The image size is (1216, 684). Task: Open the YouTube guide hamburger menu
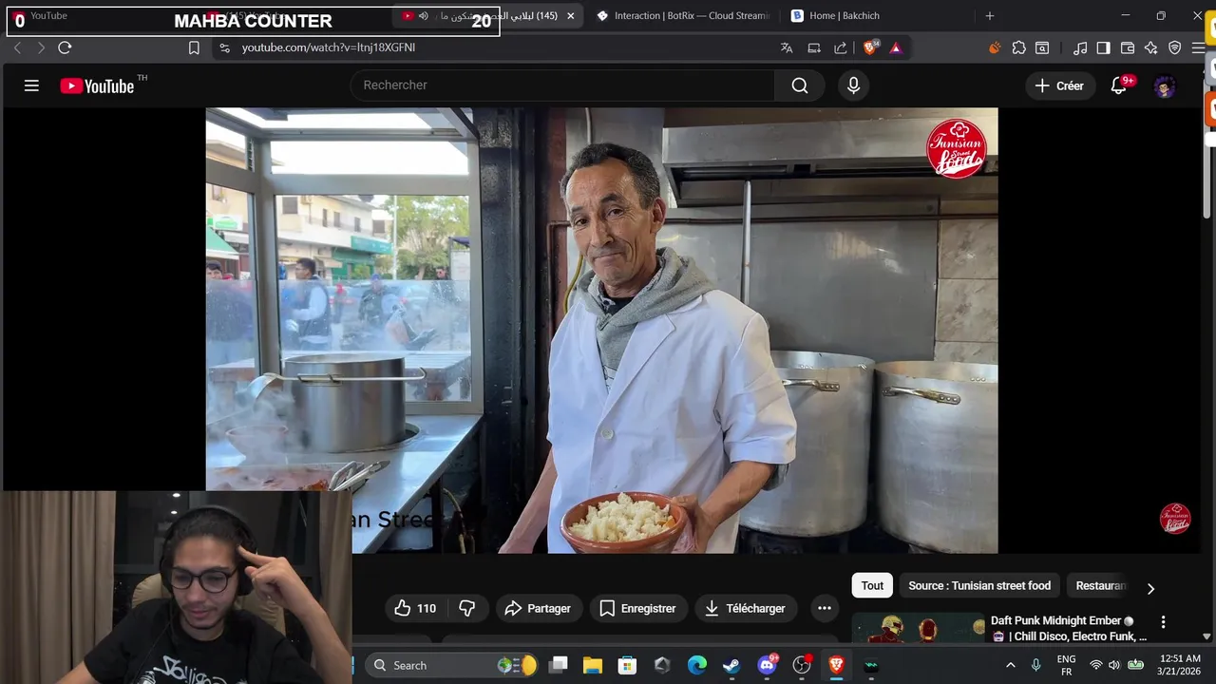tap(31, 85)
